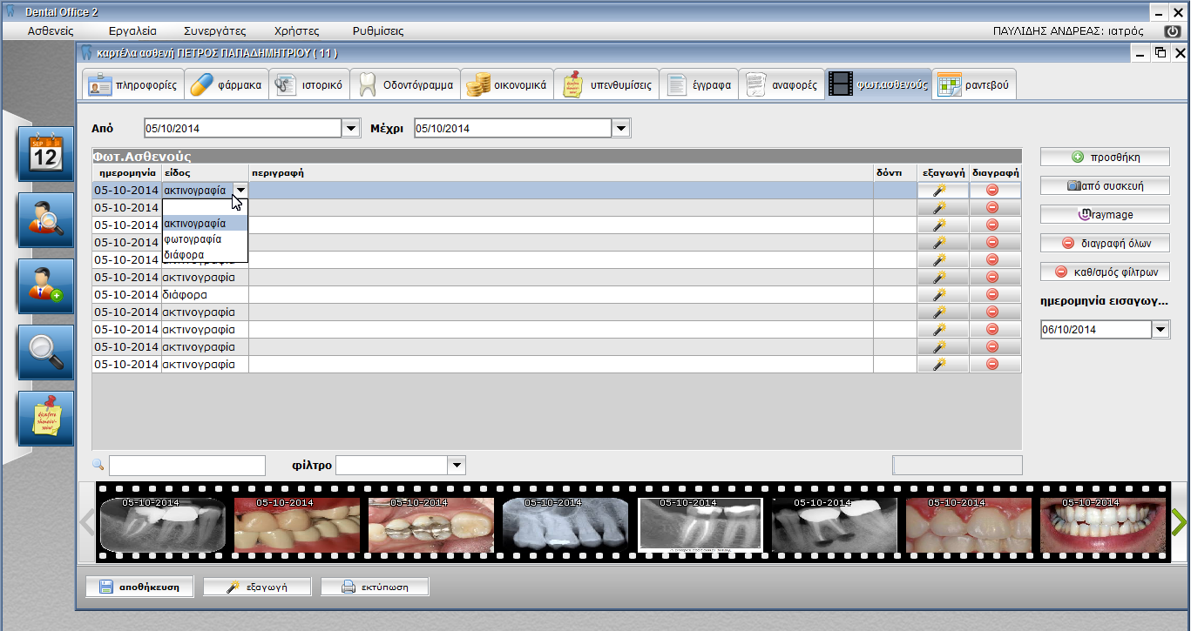Click the small search magnifier icon near filter

point(98,465)
